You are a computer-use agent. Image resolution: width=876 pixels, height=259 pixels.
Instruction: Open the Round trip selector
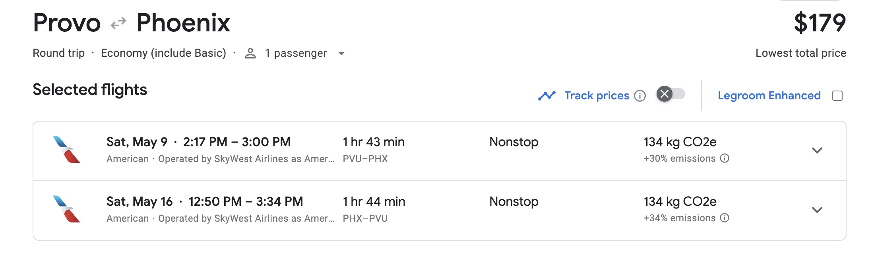58,53
